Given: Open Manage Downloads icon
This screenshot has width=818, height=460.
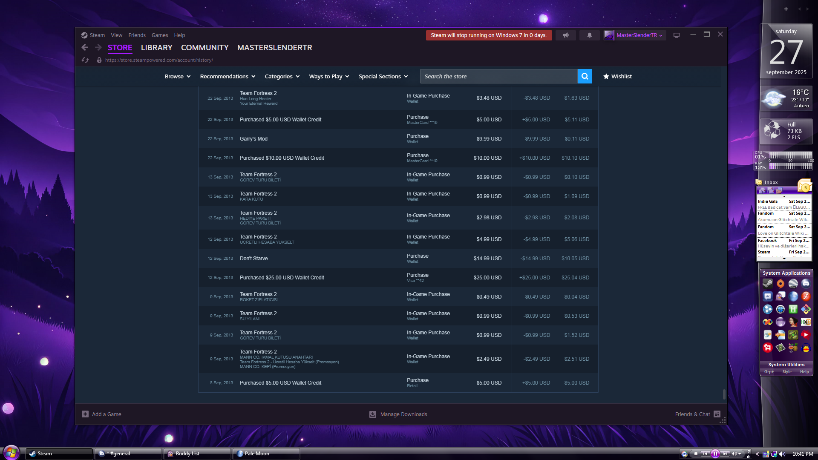Looking at the screenshot, I should (373, 414).
